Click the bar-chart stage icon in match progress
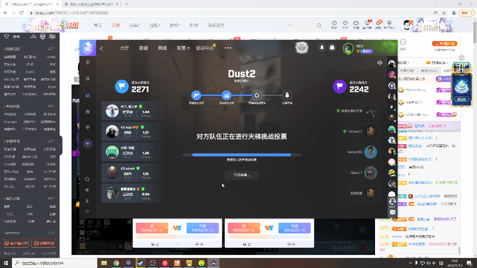The height and width of the screenshot is (268, 477). [227, 95]
